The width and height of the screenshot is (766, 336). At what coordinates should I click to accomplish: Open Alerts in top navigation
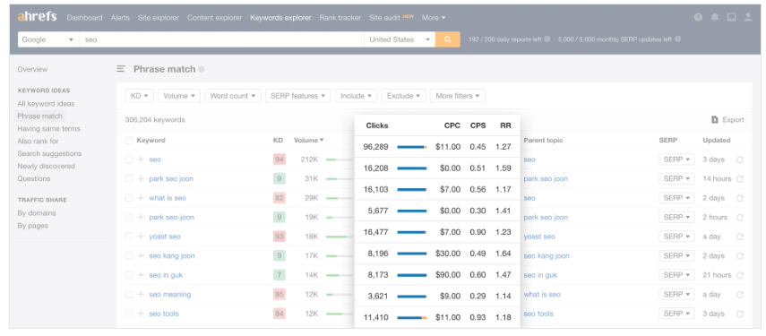click(120, 18)
